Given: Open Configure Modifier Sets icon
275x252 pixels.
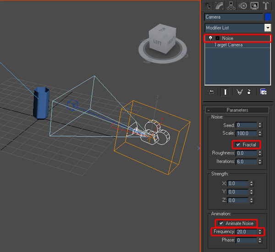Looking at the screenshot, I should [263, 92].
